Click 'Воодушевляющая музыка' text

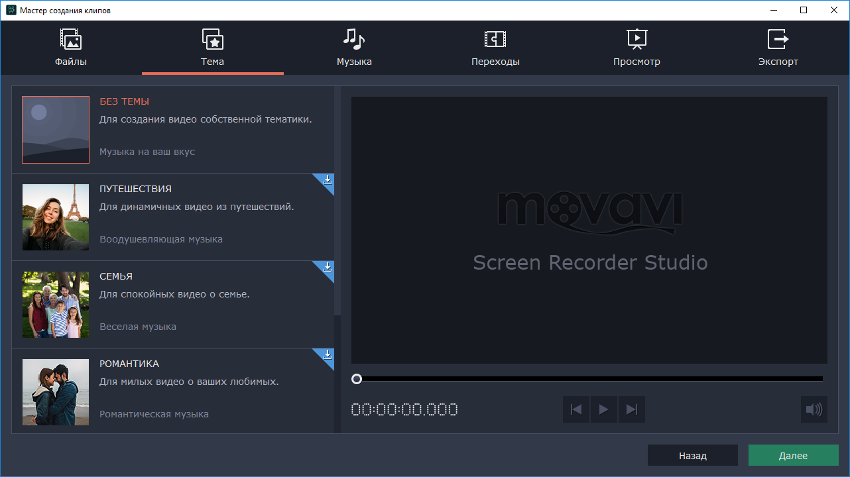(161, 239)
